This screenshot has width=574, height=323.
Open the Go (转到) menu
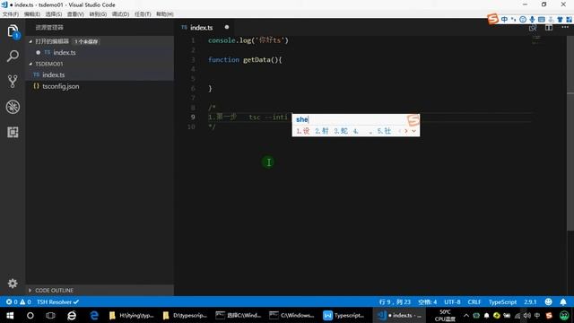click(x=98, y=14)
